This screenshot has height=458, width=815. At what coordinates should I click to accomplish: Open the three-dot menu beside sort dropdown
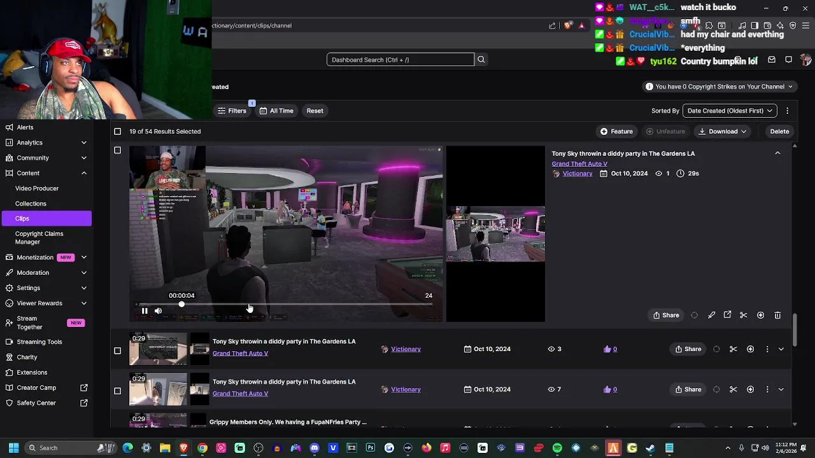point(788,111)
